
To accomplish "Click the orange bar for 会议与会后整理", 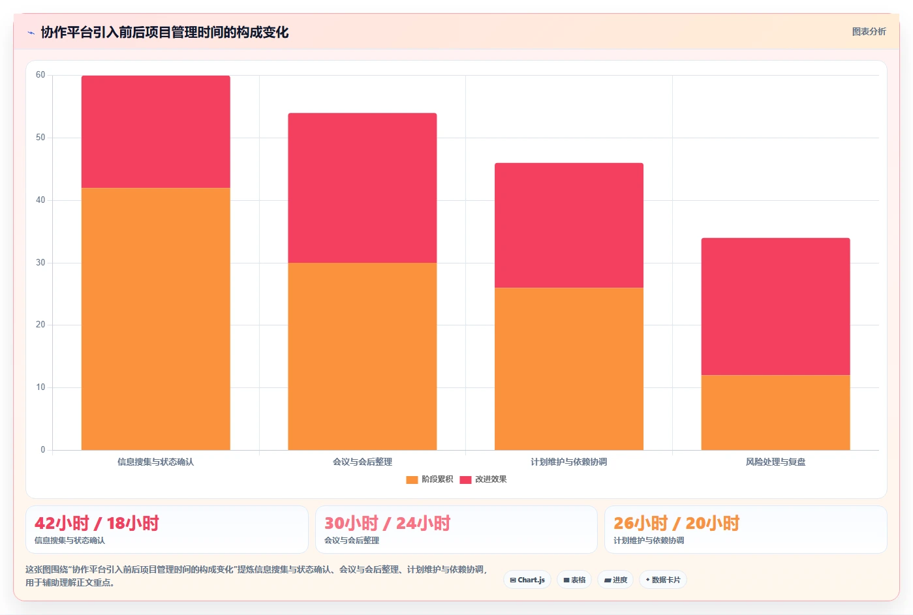I will click(362, 356).
